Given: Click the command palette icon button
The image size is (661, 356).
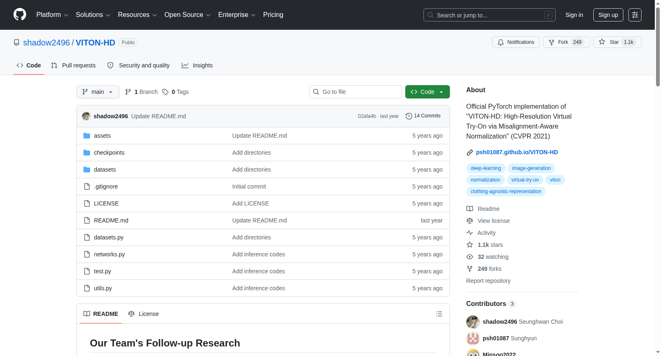Looking at the screenshot, I should pyautogui.click(x=635, y=15).
